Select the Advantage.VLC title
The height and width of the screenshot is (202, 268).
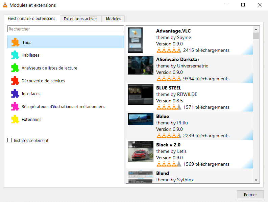pyautogui.click(x=173, y=31)
